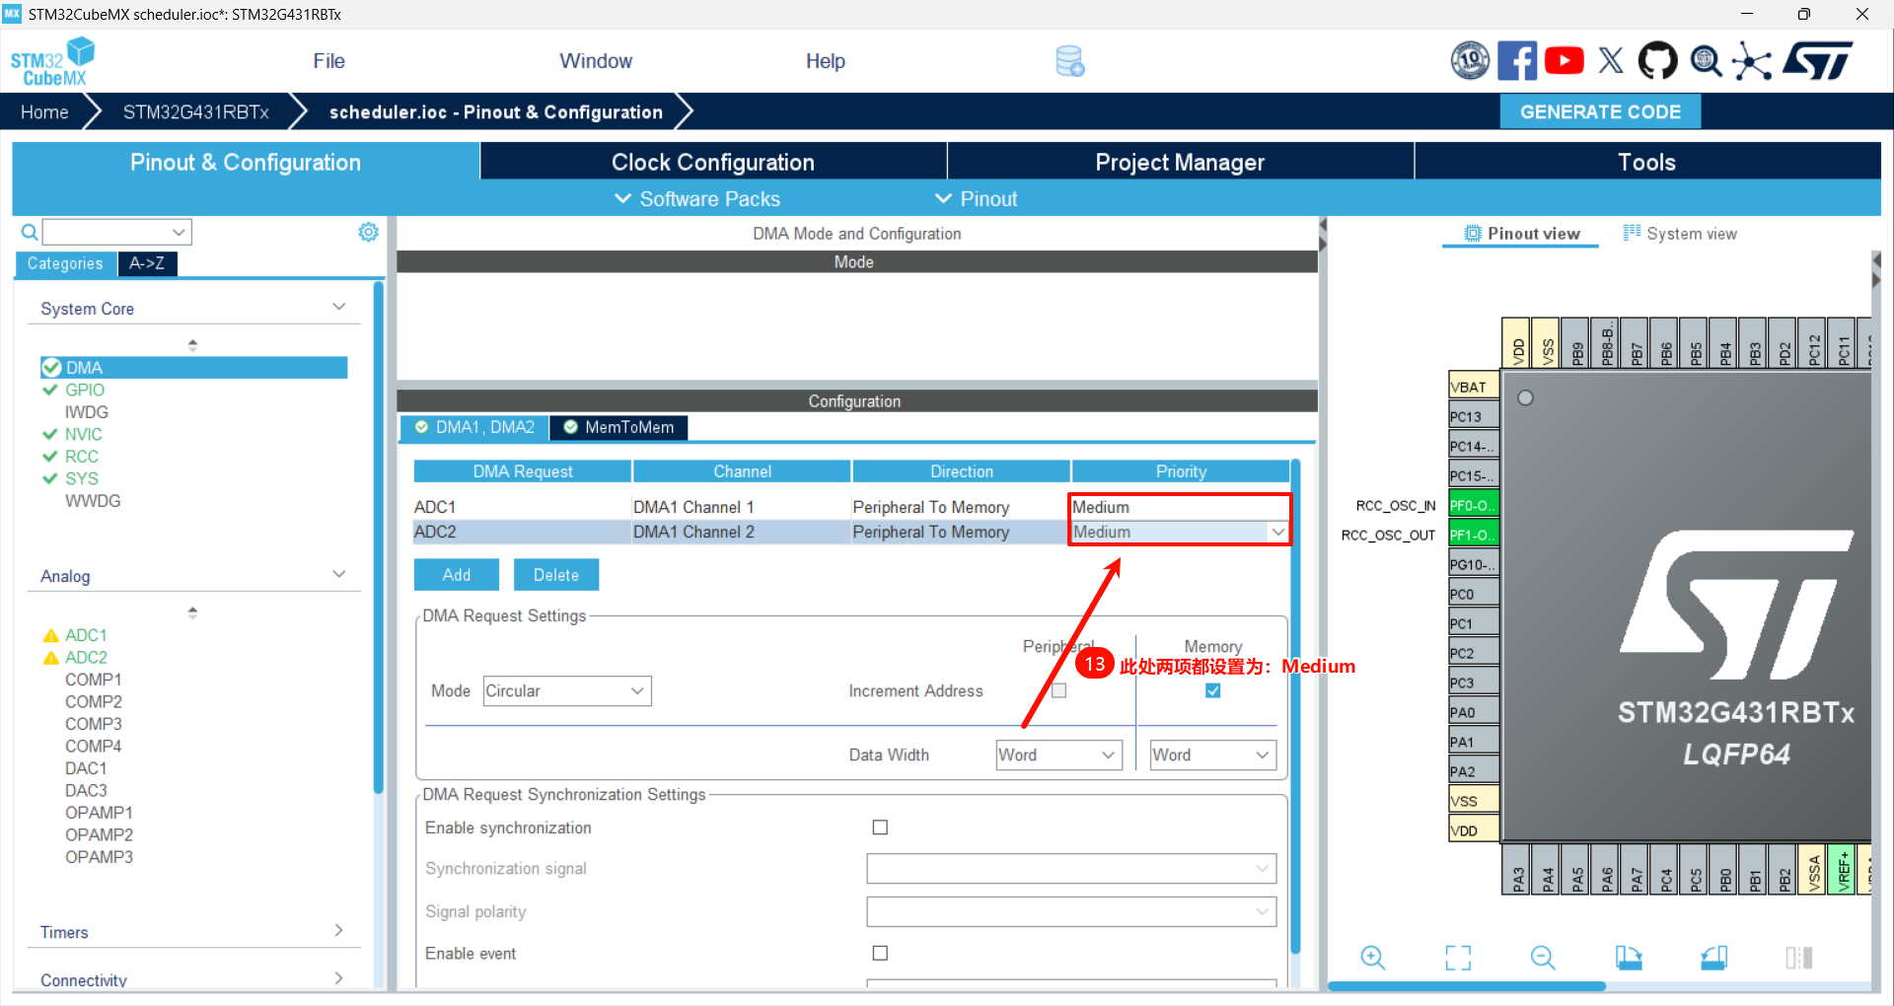Open the Pinout dropdown menu
This screenshot has height=1006, width=1894.
click(976, 199)
